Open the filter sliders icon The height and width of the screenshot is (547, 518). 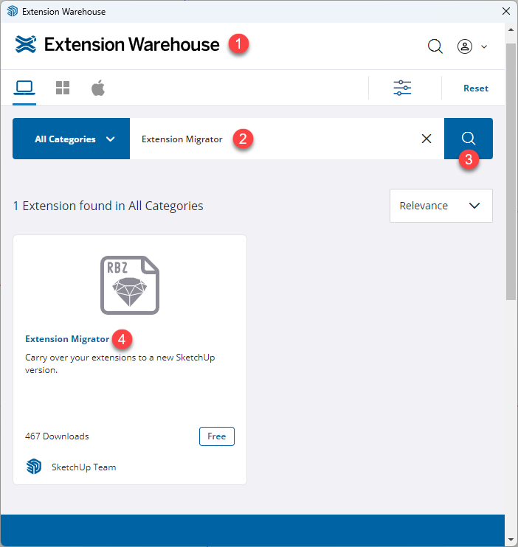(402, 88)
